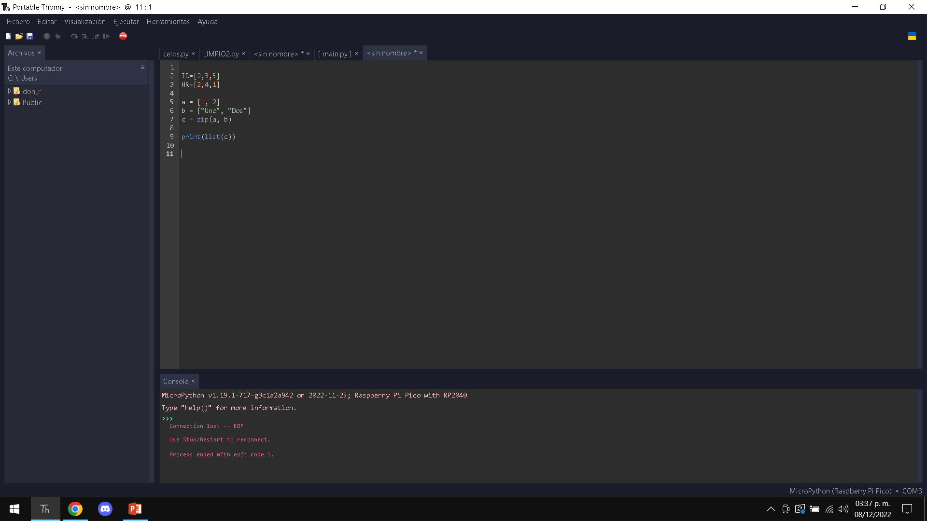
Task: Click the battery tray icon
Action: click(815, 509)
